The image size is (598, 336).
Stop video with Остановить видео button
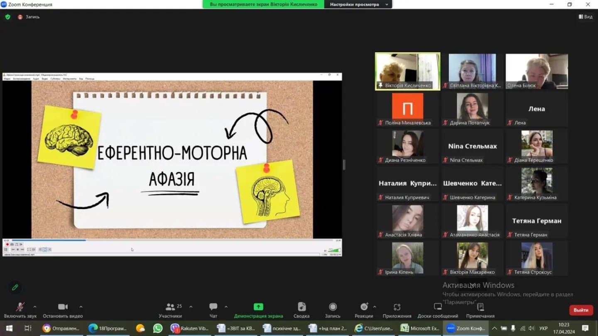63,310
